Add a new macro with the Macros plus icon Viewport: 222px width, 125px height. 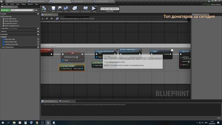tap(38, 32)
